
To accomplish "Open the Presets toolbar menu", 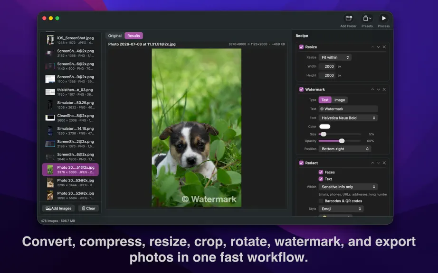I will coord(367,18).
